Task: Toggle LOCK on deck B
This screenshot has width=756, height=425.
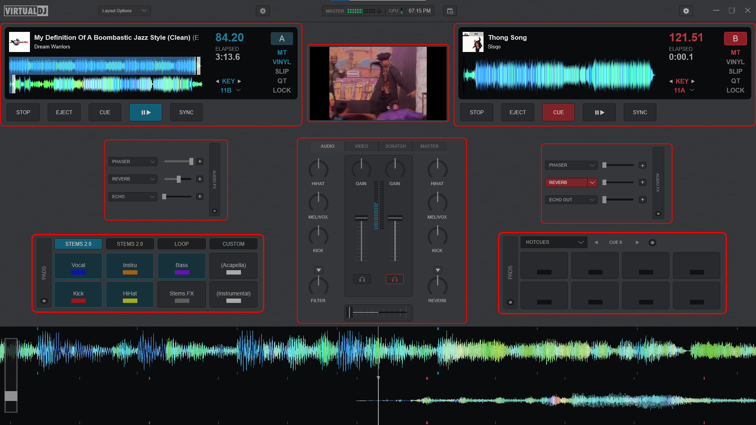Action: click(x=736, y=90)
